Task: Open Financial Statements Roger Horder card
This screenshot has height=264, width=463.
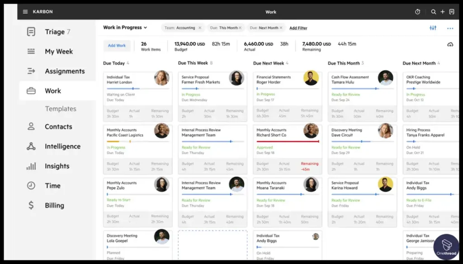Action: coord(288,97)
